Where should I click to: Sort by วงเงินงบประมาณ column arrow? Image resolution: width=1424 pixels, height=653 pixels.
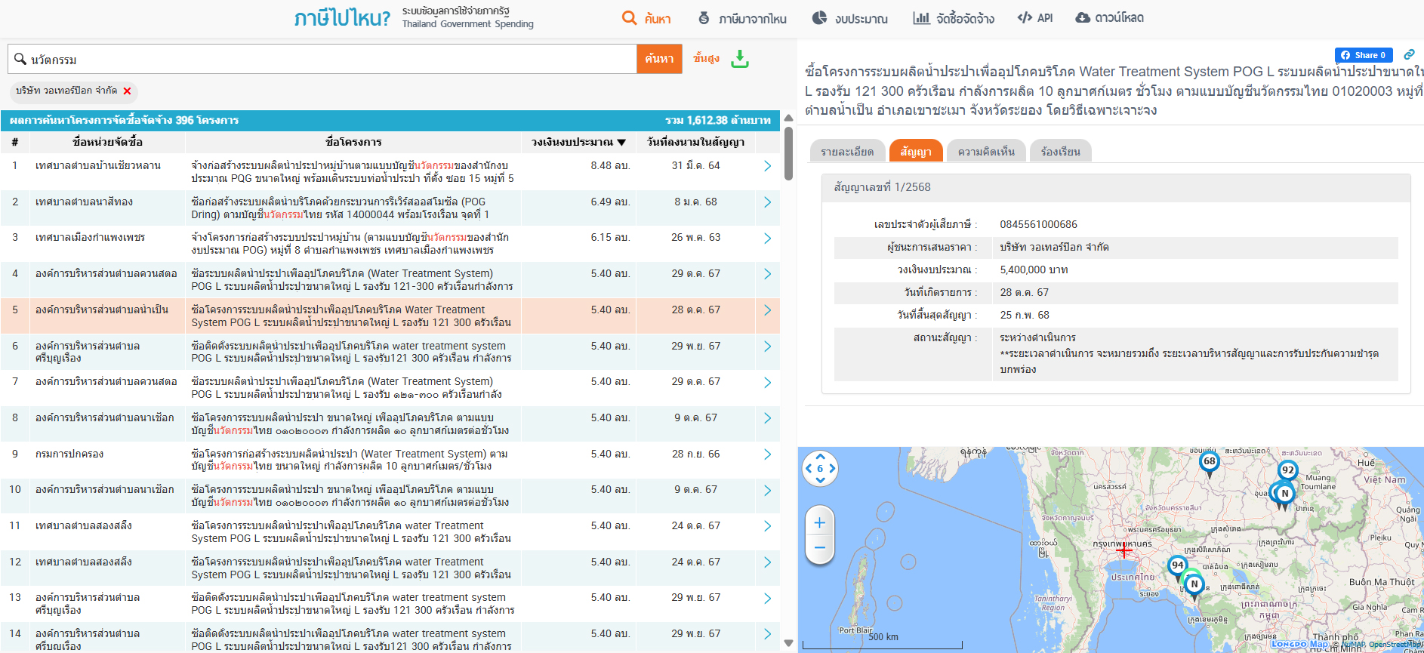(621, 142)
